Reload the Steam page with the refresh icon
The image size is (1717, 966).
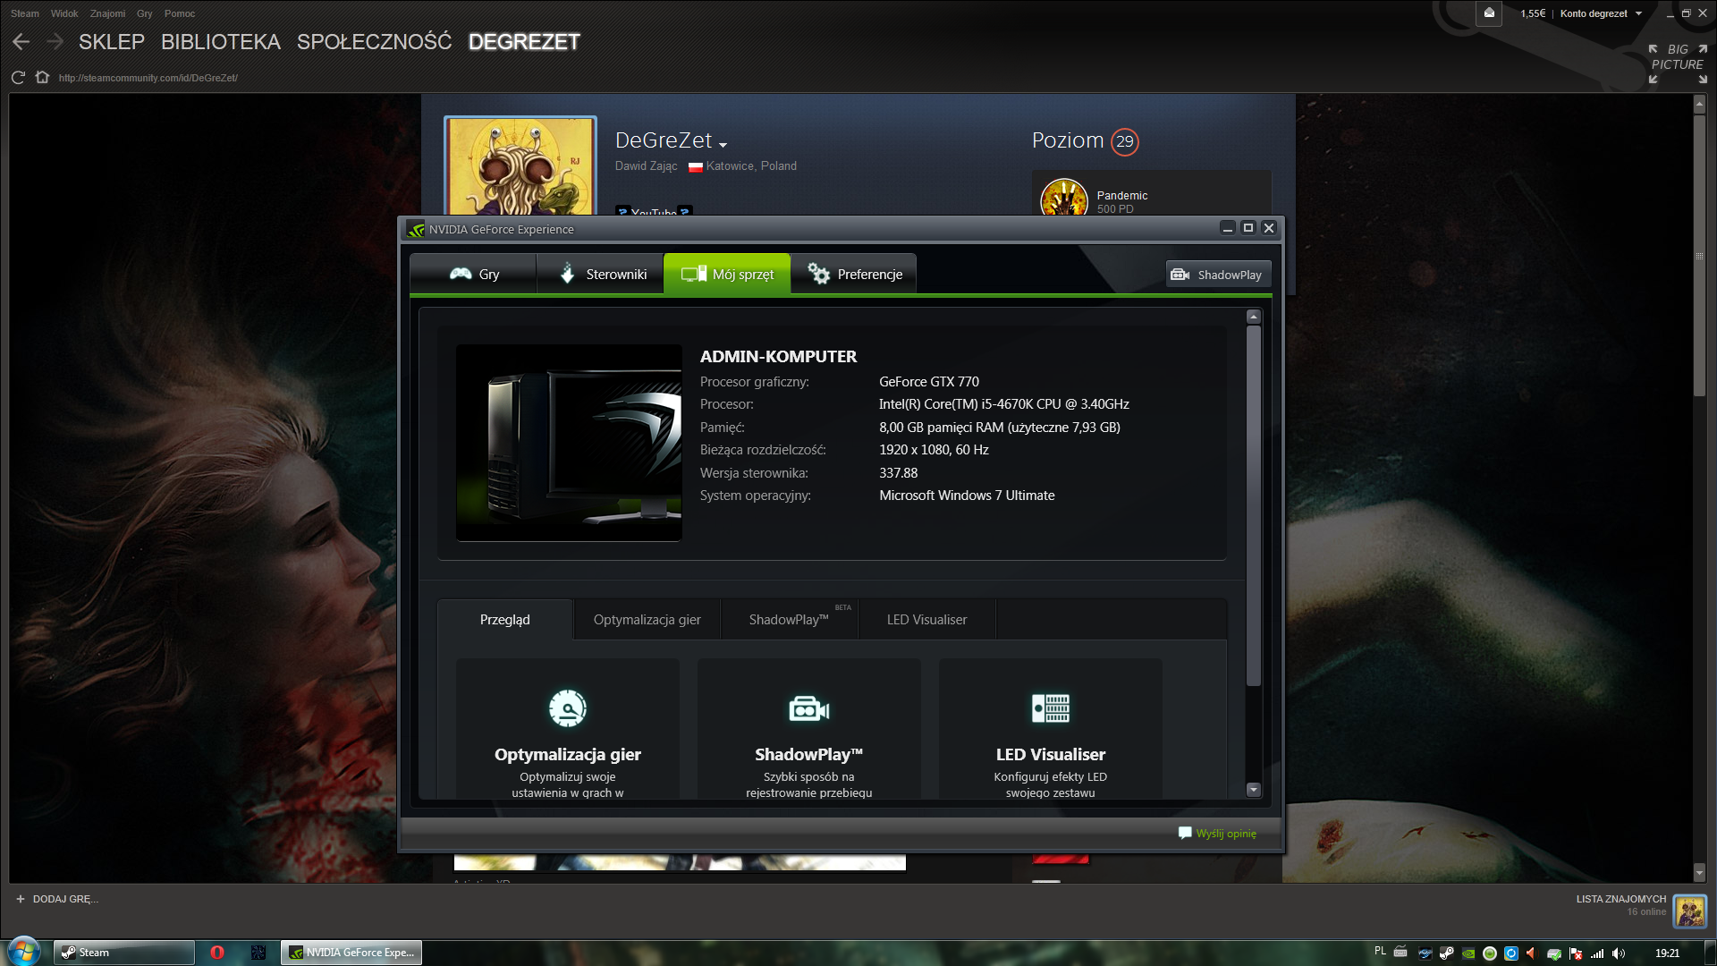coord(18,78)
